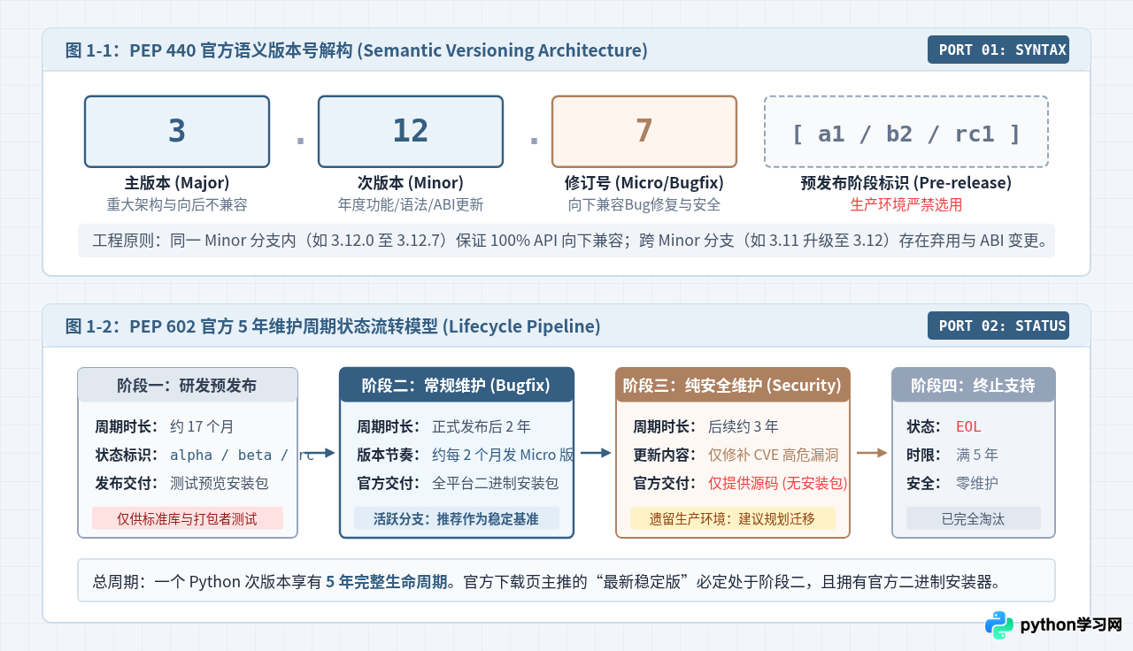The image size is (1133, 651).
Task: Select the '安全：' label in stage four
Action: click(x=924, y=483)
